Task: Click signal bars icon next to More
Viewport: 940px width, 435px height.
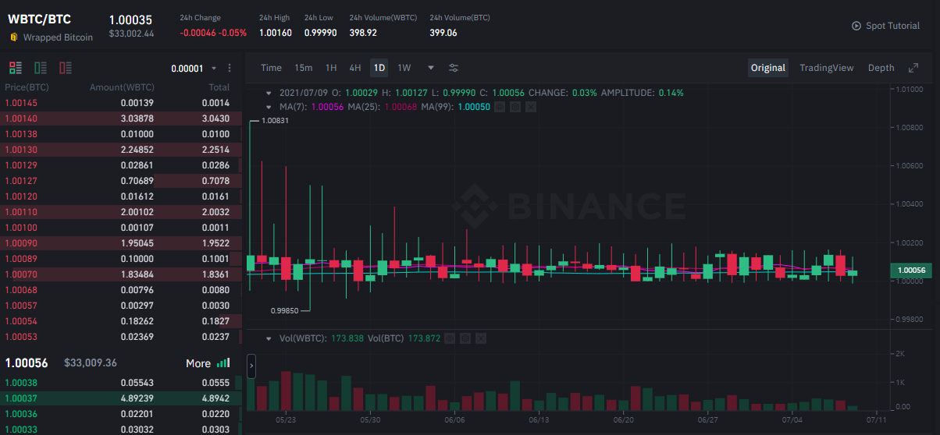Action: coord(223,363)
